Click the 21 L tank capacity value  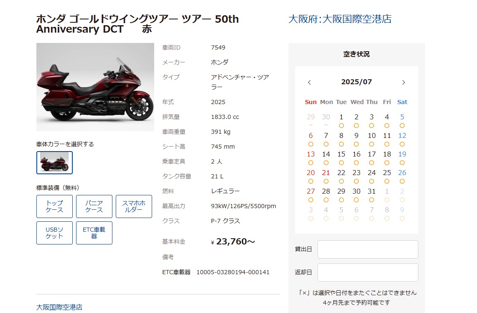(x=217, y=176)
